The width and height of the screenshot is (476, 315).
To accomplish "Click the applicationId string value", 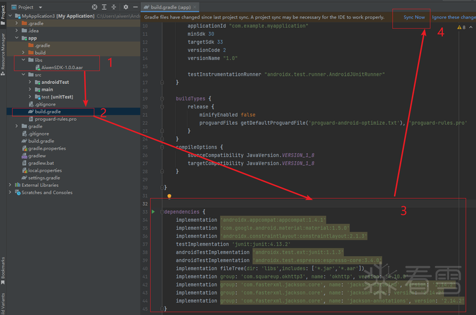I will tap(268, 26).
